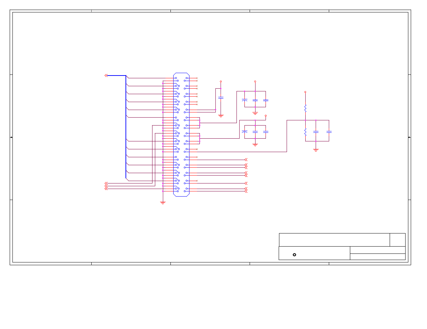Select the ground symbol beneath the connector's left pins
Screen dimensions: 427x329
click(163, 203)
